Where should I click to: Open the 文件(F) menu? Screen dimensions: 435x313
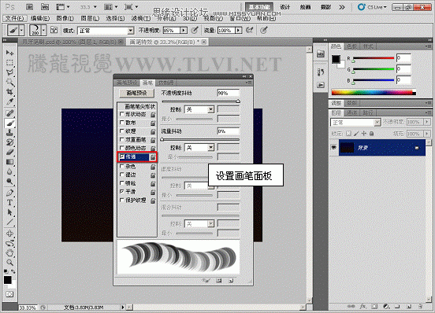tap(15, 19)
